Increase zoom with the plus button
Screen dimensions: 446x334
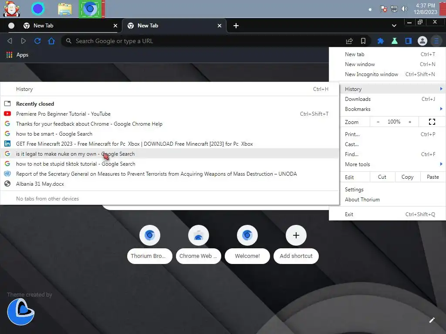[410, 122]
